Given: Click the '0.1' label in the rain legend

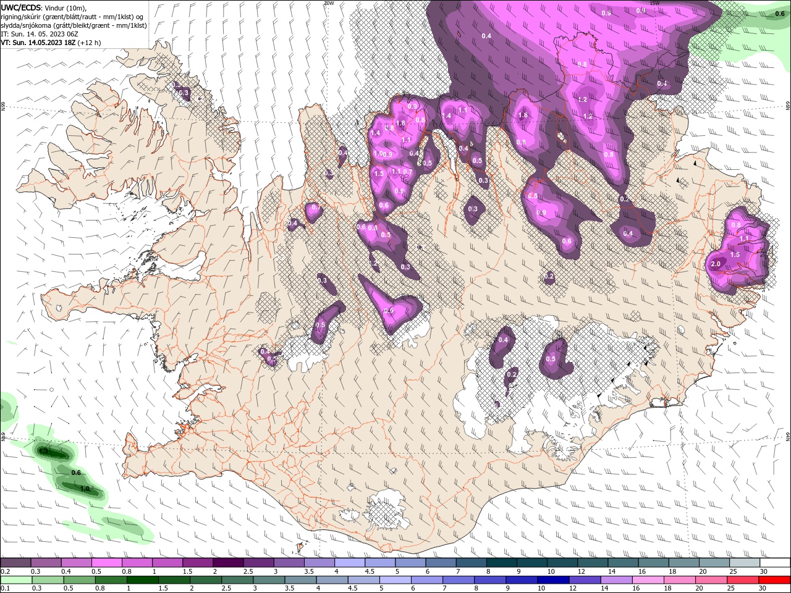Looking at the screenshot, I should pyautogui.click(x=5, y=589).
